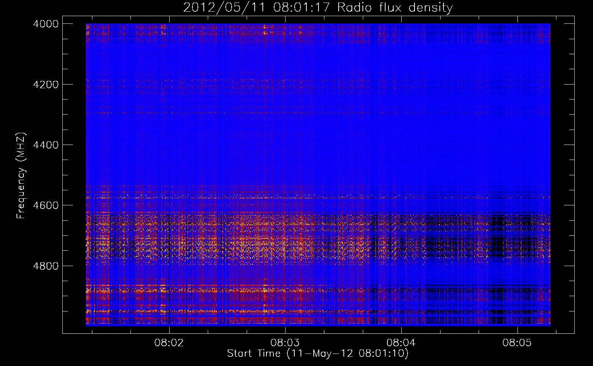This screenshot has height=366, width=593.
Task: Click the 08:03 time tick label
Action: (x=285, y=343)
